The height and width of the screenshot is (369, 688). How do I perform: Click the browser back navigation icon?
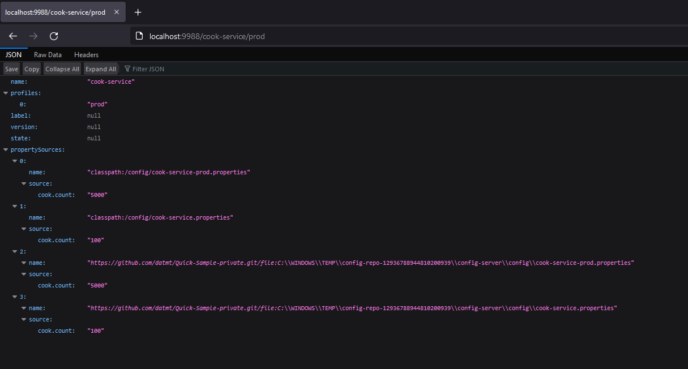[13, 36]
